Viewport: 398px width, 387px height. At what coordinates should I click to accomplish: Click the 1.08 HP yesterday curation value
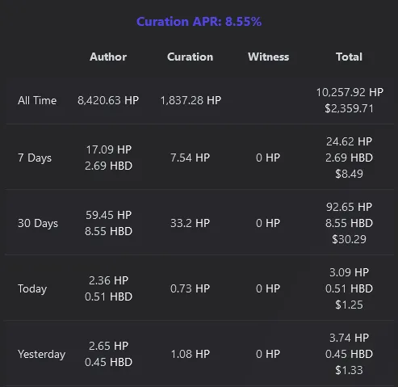coord(190,354)
